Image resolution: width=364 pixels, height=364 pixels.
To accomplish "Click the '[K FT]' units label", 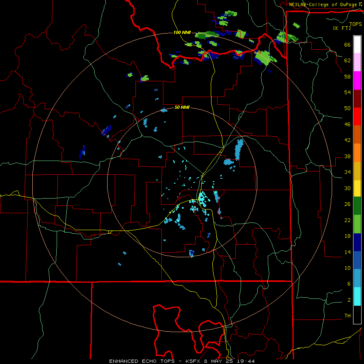I will 342,28.
